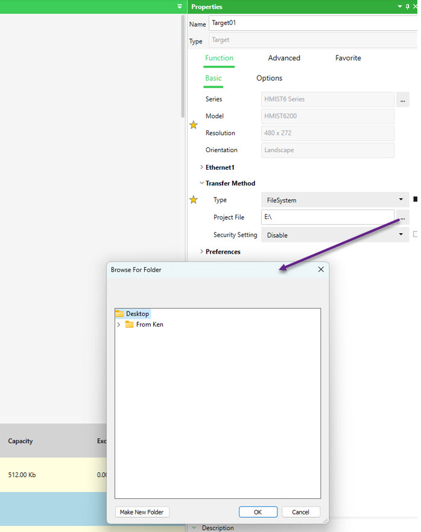Open left pane header dropdown arrow
The height and width of the screenshot is (532, 421).
180,7
